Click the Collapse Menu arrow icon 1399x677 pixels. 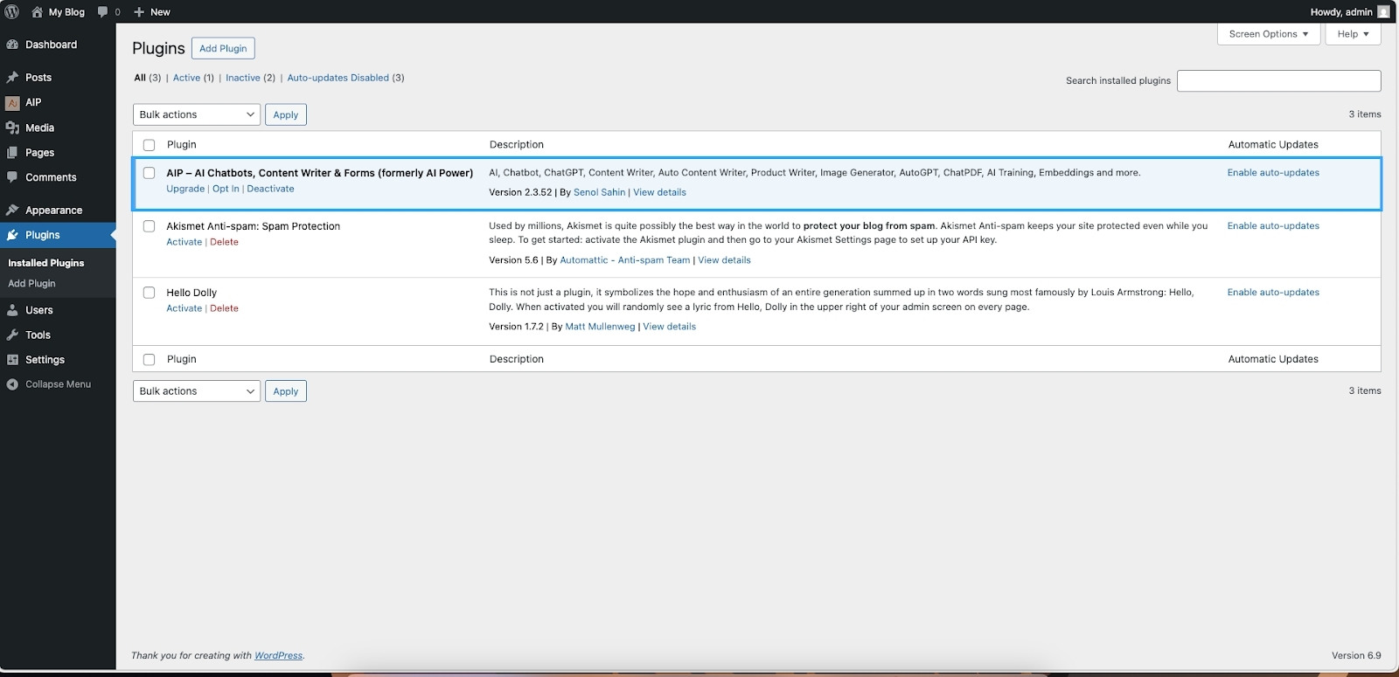(12, 384)
